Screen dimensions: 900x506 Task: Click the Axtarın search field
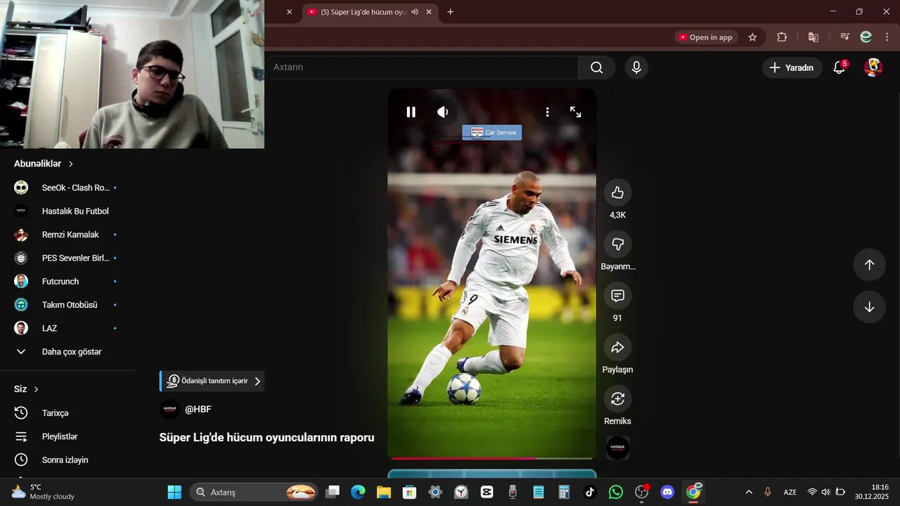click(422, 67)
